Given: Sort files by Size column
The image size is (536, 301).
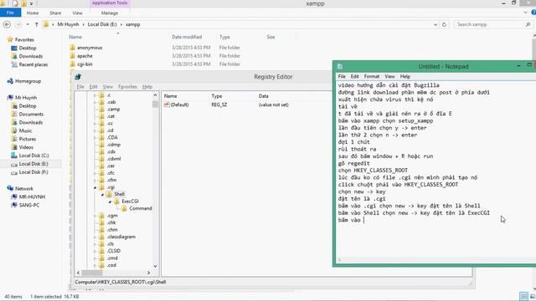Looking at the screenshot, I should pos(271,37).
